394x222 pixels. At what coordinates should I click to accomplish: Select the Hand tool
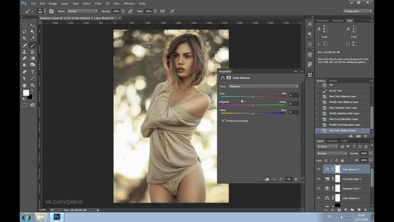(25, 85)
